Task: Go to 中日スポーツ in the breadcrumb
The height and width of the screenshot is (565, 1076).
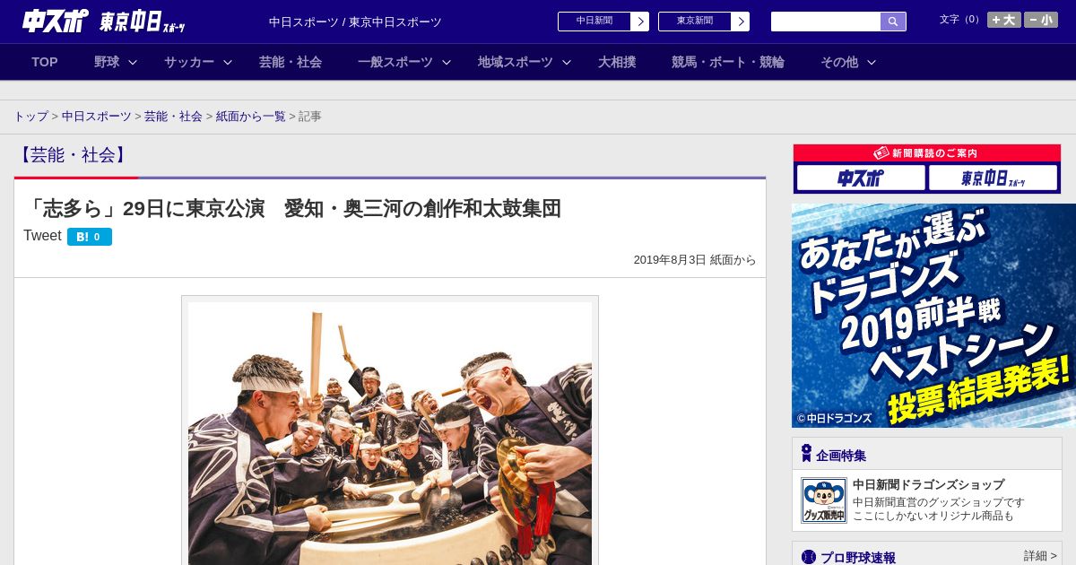Action: click(97, 117)
